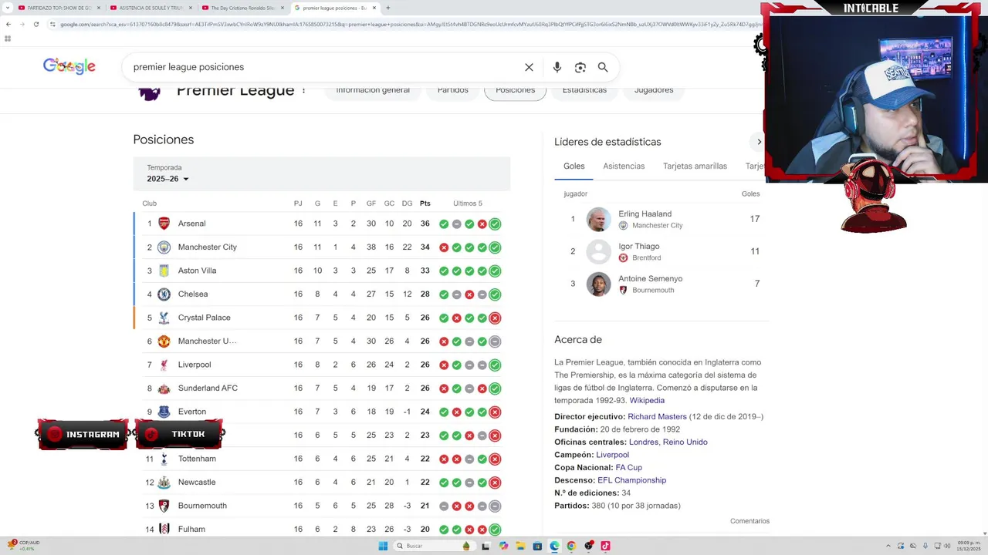Open the EFL Championship link
This screenshot has width=988, height=555.
pos(631,480)
